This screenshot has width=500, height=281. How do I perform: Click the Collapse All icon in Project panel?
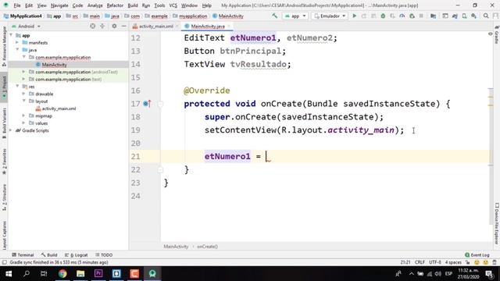pyautogui.click(x=102, y=26)
